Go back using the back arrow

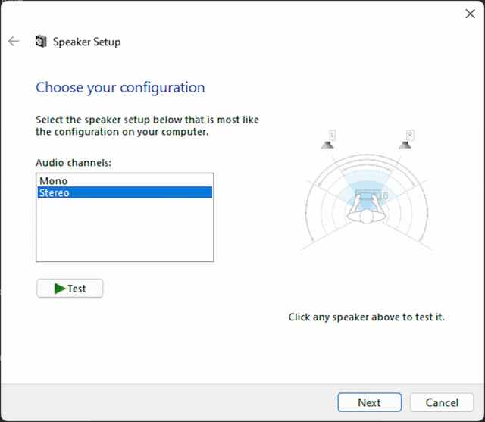pyautogui.click(x=14, y=42)
